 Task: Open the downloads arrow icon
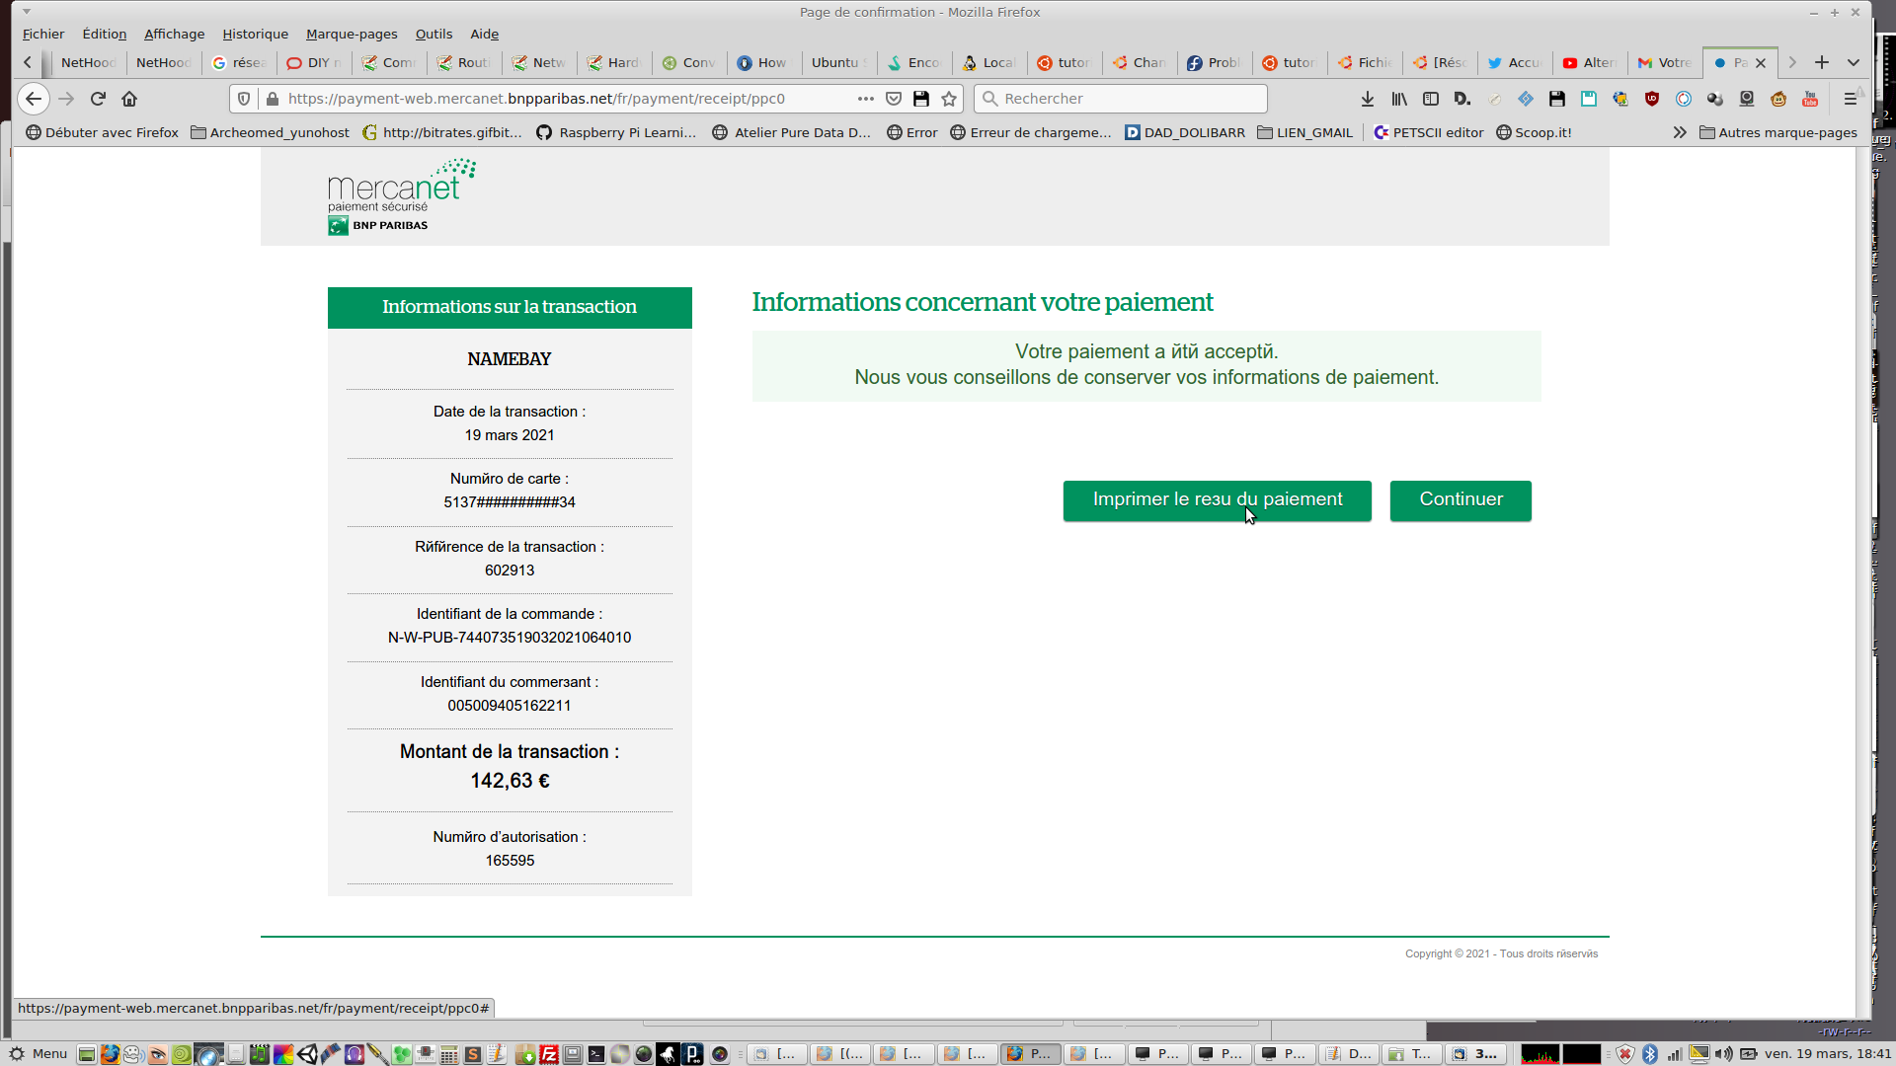1368,99
